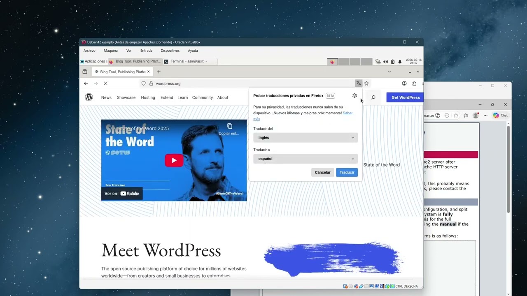Screen dimensions: 527x296
Task: Follow the 'Saber más' link
Action: click(347, 113)
